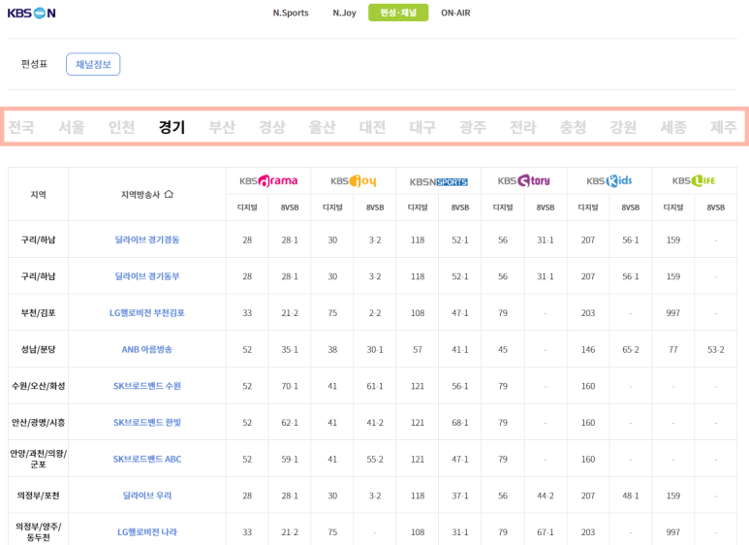The image size is (749, 545).
Task: Select the 세종 region tab
Action: pos(673,127)
